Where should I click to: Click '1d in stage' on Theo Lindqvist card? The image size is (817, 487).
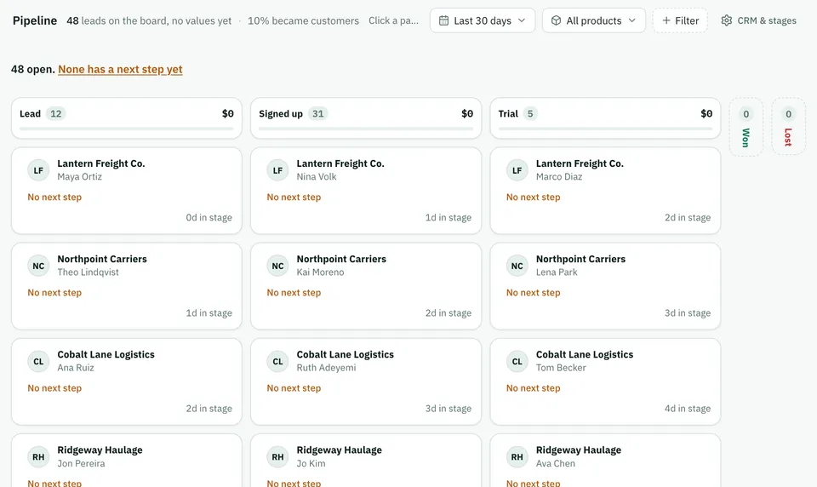(209, 312)
